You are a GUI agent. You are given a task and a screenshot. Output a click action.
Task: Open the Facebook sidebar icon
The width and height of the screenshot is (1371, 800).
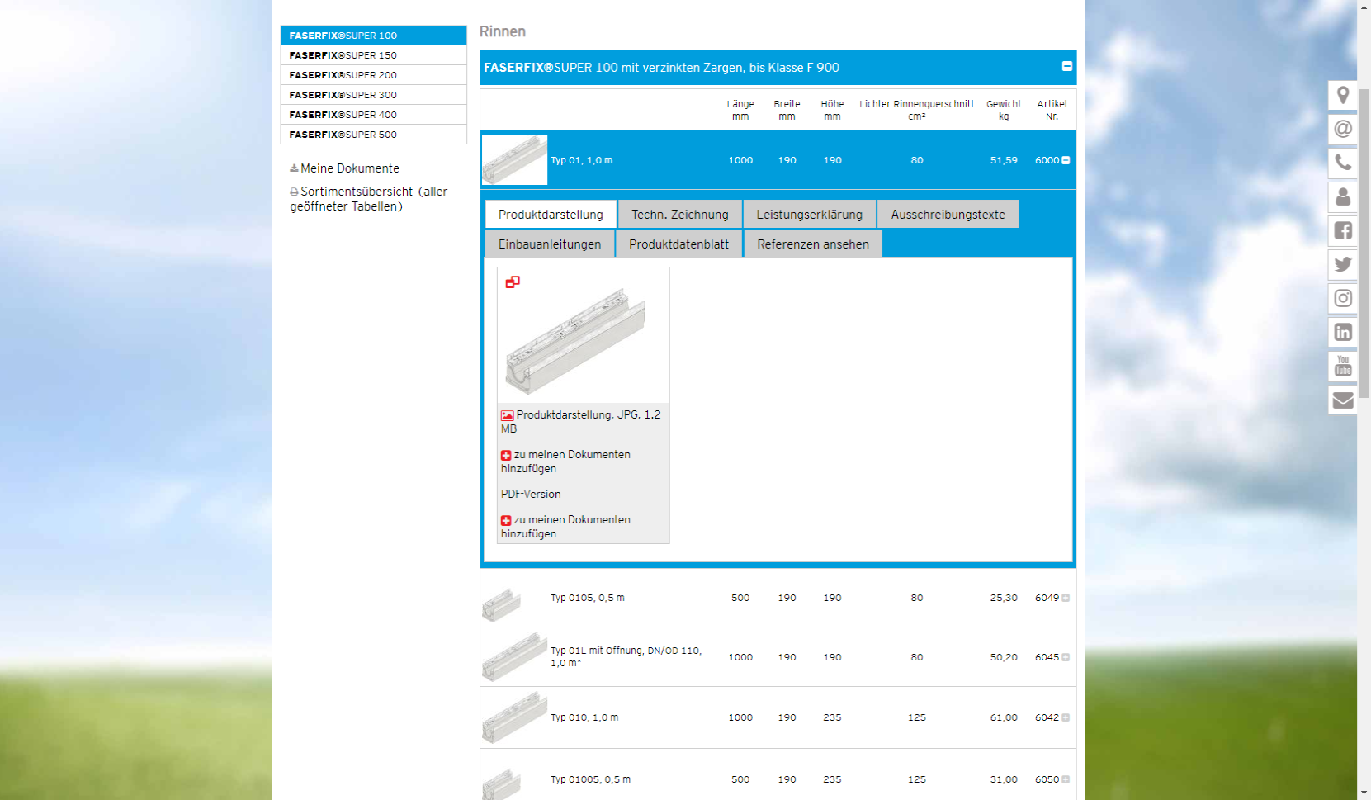tap(1342, 230)
